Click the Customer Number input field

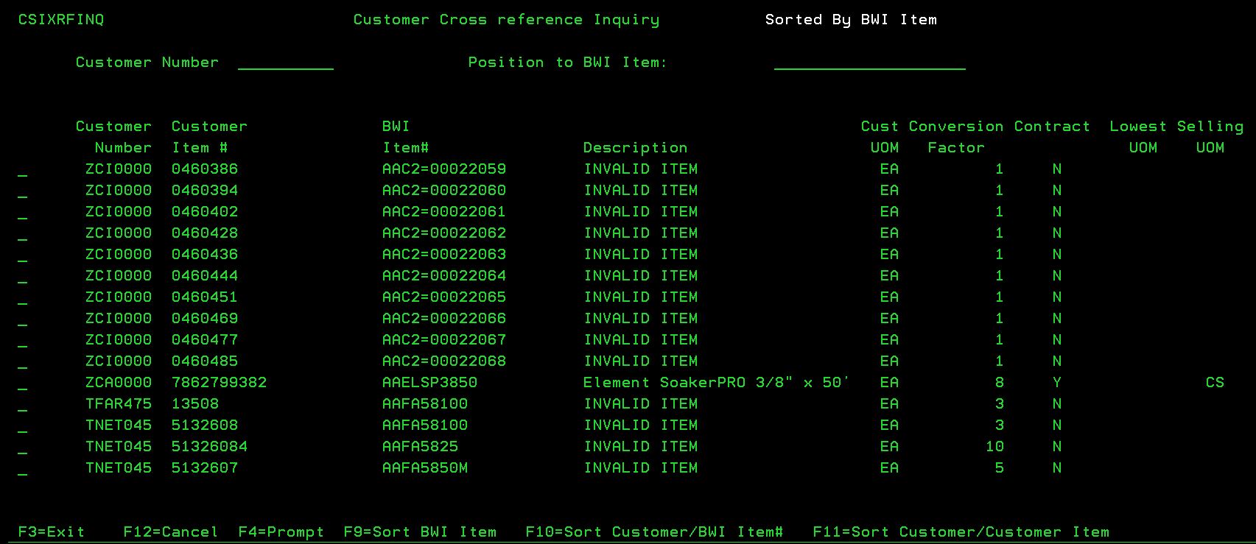[x=285, y=63]
